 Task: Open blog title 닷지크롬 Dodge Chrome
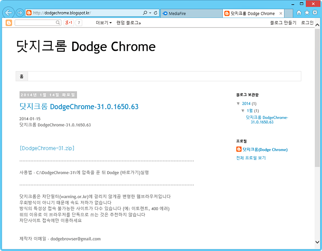tap(86, 47)
